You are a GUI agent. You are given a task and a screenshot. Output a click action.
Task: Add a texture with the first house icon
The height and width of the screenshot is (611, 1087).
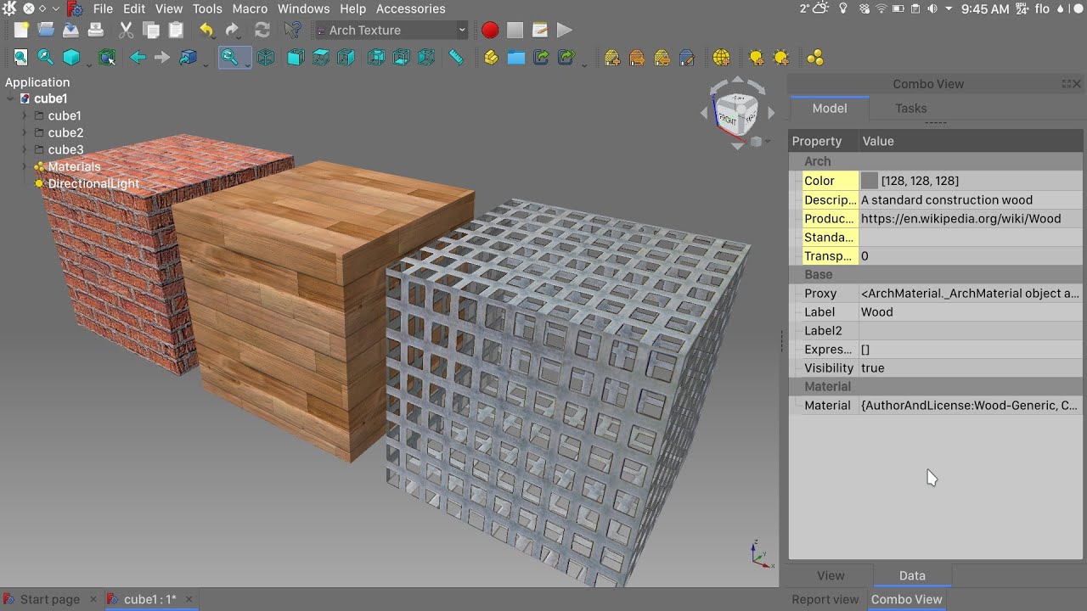coord(612,58)
